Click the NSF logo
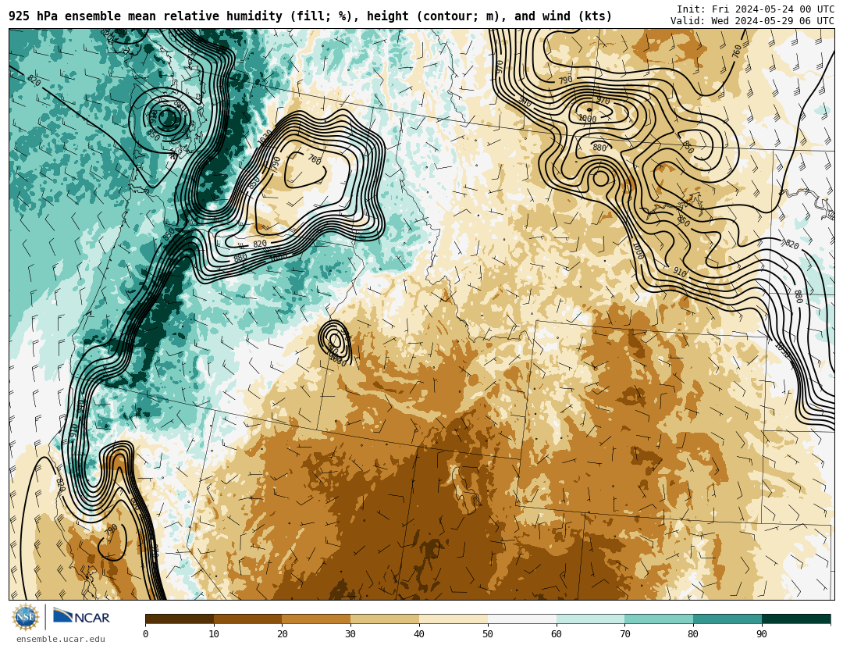Screen dimensions: 843x649 (26, 617)
